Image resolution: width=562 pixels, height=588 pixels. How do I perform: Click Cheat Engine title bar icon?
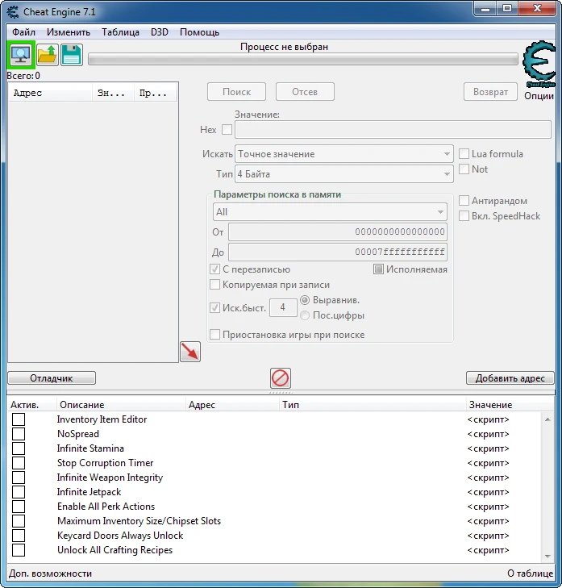(x=13, y=11)
